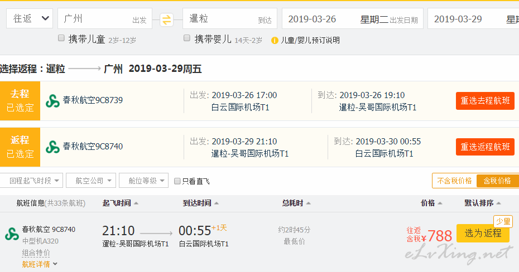Click the child/infant booking info icon
The height and width of the screenshot is (272, 519).
[x=275, y=41]
